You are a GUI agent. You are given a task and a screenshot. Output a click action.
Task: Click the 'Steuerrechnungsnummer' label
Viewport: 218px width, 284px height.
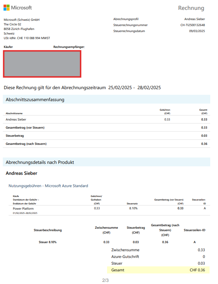(x=130, y=25)
